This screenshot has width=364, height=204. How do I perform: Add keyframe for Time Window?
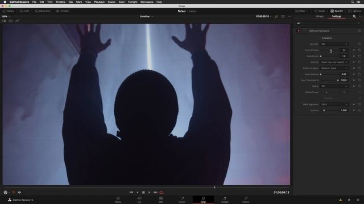(354, 50)
